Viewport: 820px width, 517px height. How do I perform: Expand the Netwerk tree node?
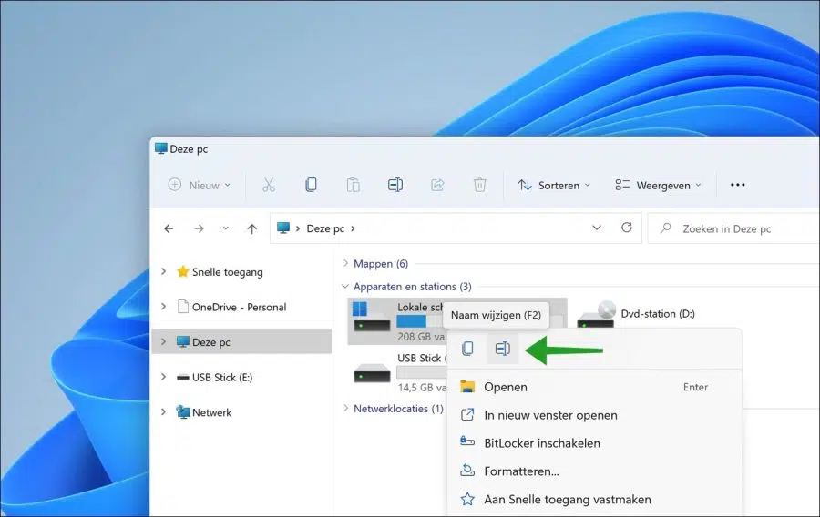(163, 411)
